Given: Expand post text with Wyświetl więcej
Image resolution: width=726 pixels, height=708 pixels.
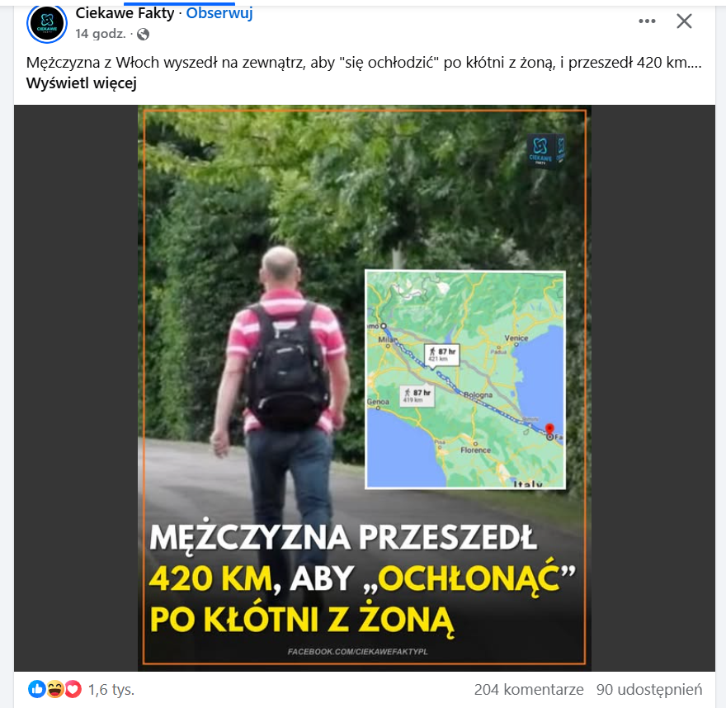Looking at the screenshot, I should pos(82,83).
